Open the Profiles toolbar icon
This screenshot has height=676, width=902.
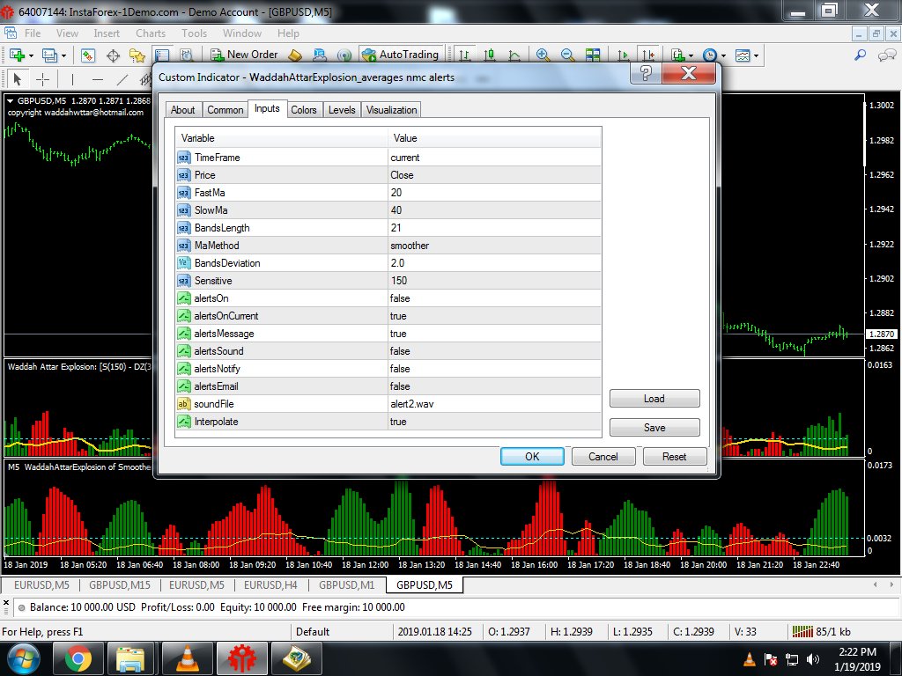click(49, 55)
